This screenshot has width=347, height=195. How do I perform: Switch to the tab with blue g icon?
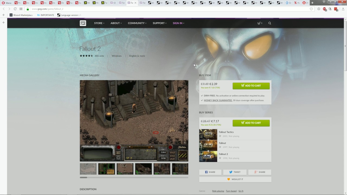point(288,3)
